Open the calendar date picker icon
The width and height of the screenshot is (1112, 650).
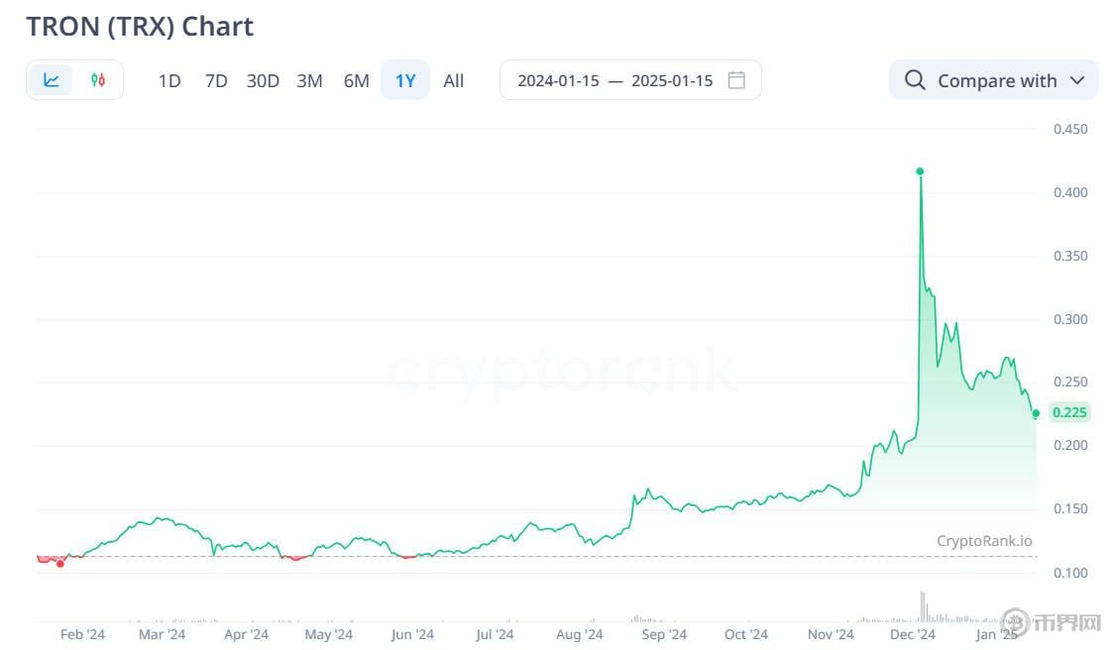point(736,80)
